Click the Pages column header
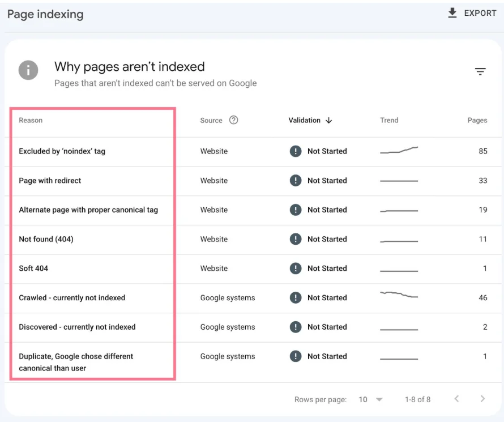Screen dimensions: 504x422 point(477,120)
